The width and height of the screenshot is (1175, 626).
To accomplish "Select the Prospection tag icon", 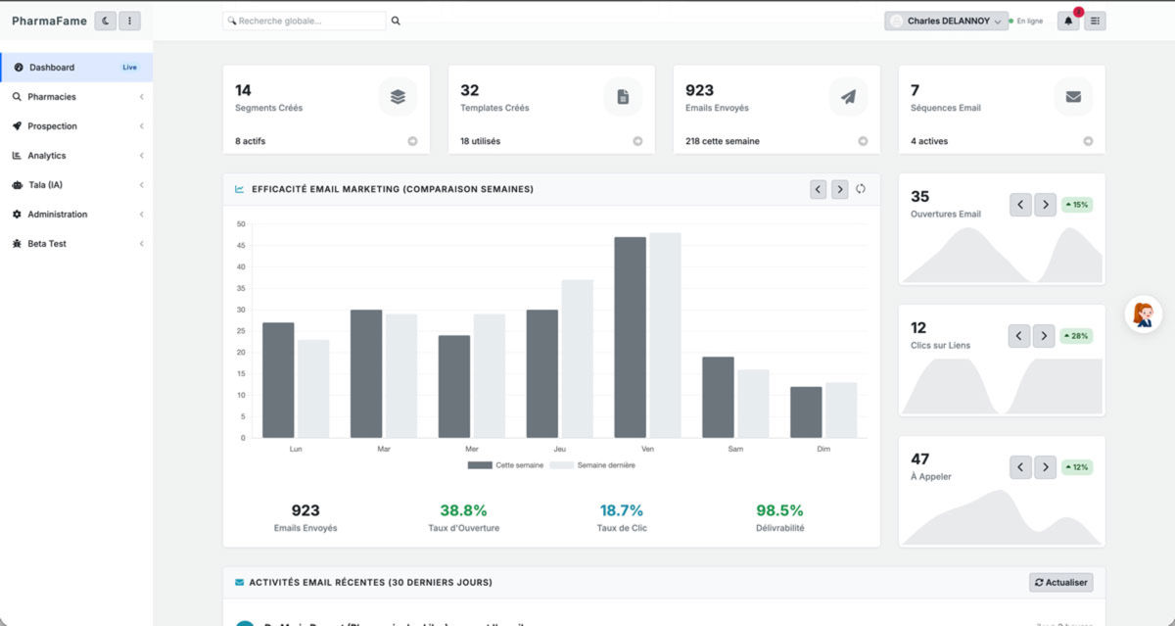I will 17,125.
